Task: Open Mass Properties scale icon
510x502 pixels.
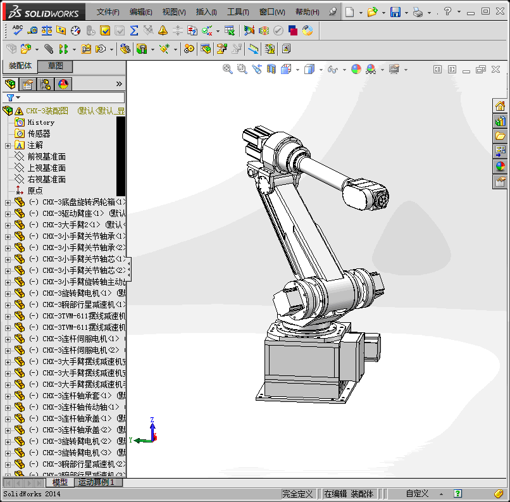Action: [47, 30]
